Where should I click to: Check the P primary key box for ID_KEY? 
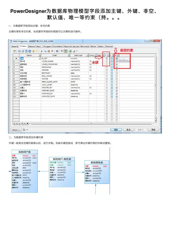pos(107,58)
